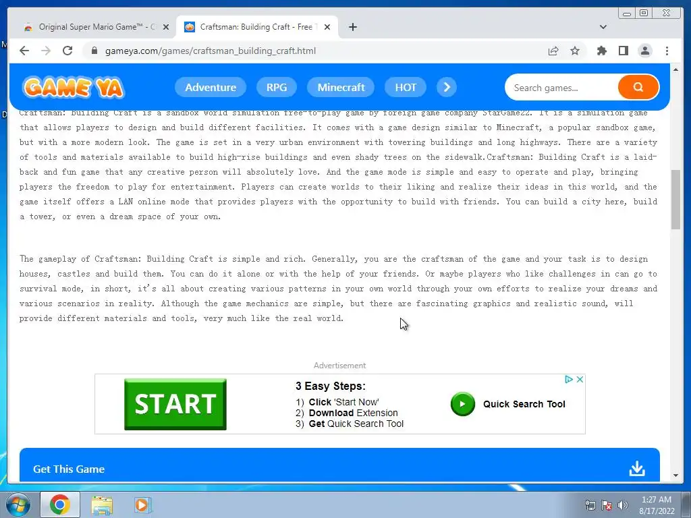
Task: Open a new tab with plus button
Action: [x=352, y=27]
